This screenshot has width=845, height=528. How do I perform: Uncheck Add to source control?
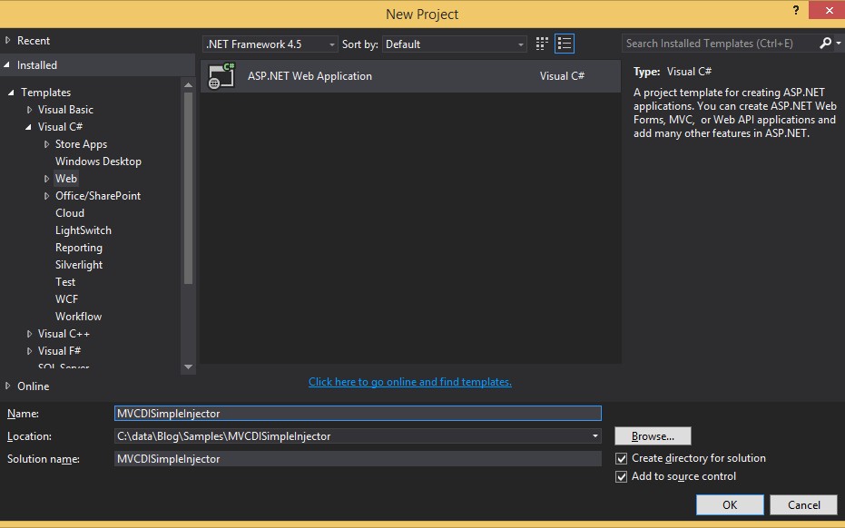pos(622,476)
